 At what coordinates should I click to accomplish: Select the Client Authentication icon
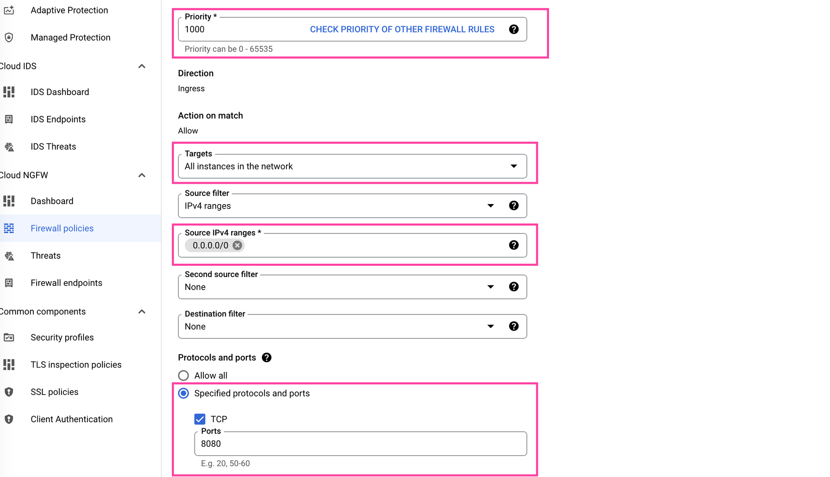9,419
